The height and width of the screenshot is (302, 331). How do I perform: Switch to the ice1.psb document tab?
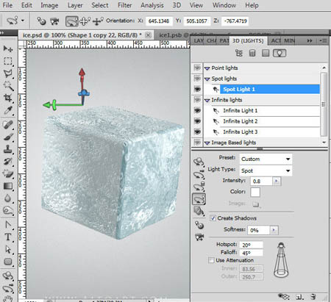pos(170,35)
